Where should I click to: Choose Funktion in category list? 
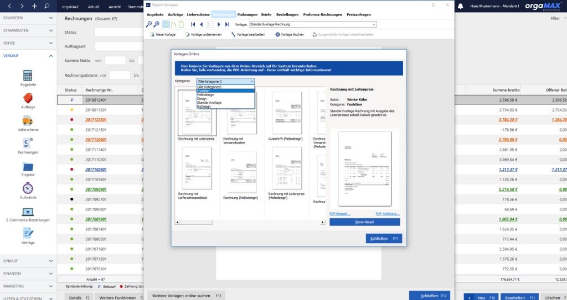pyautogui.click(x=225, y=91)
